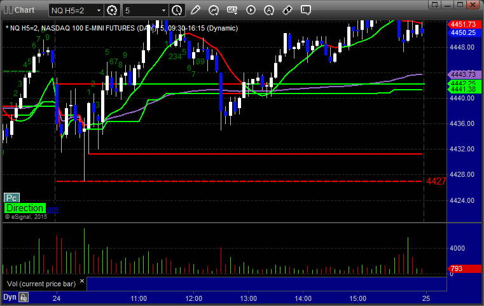484x306 pixels.
Task: Click the chart window grip icon
Action: (8, 10)
